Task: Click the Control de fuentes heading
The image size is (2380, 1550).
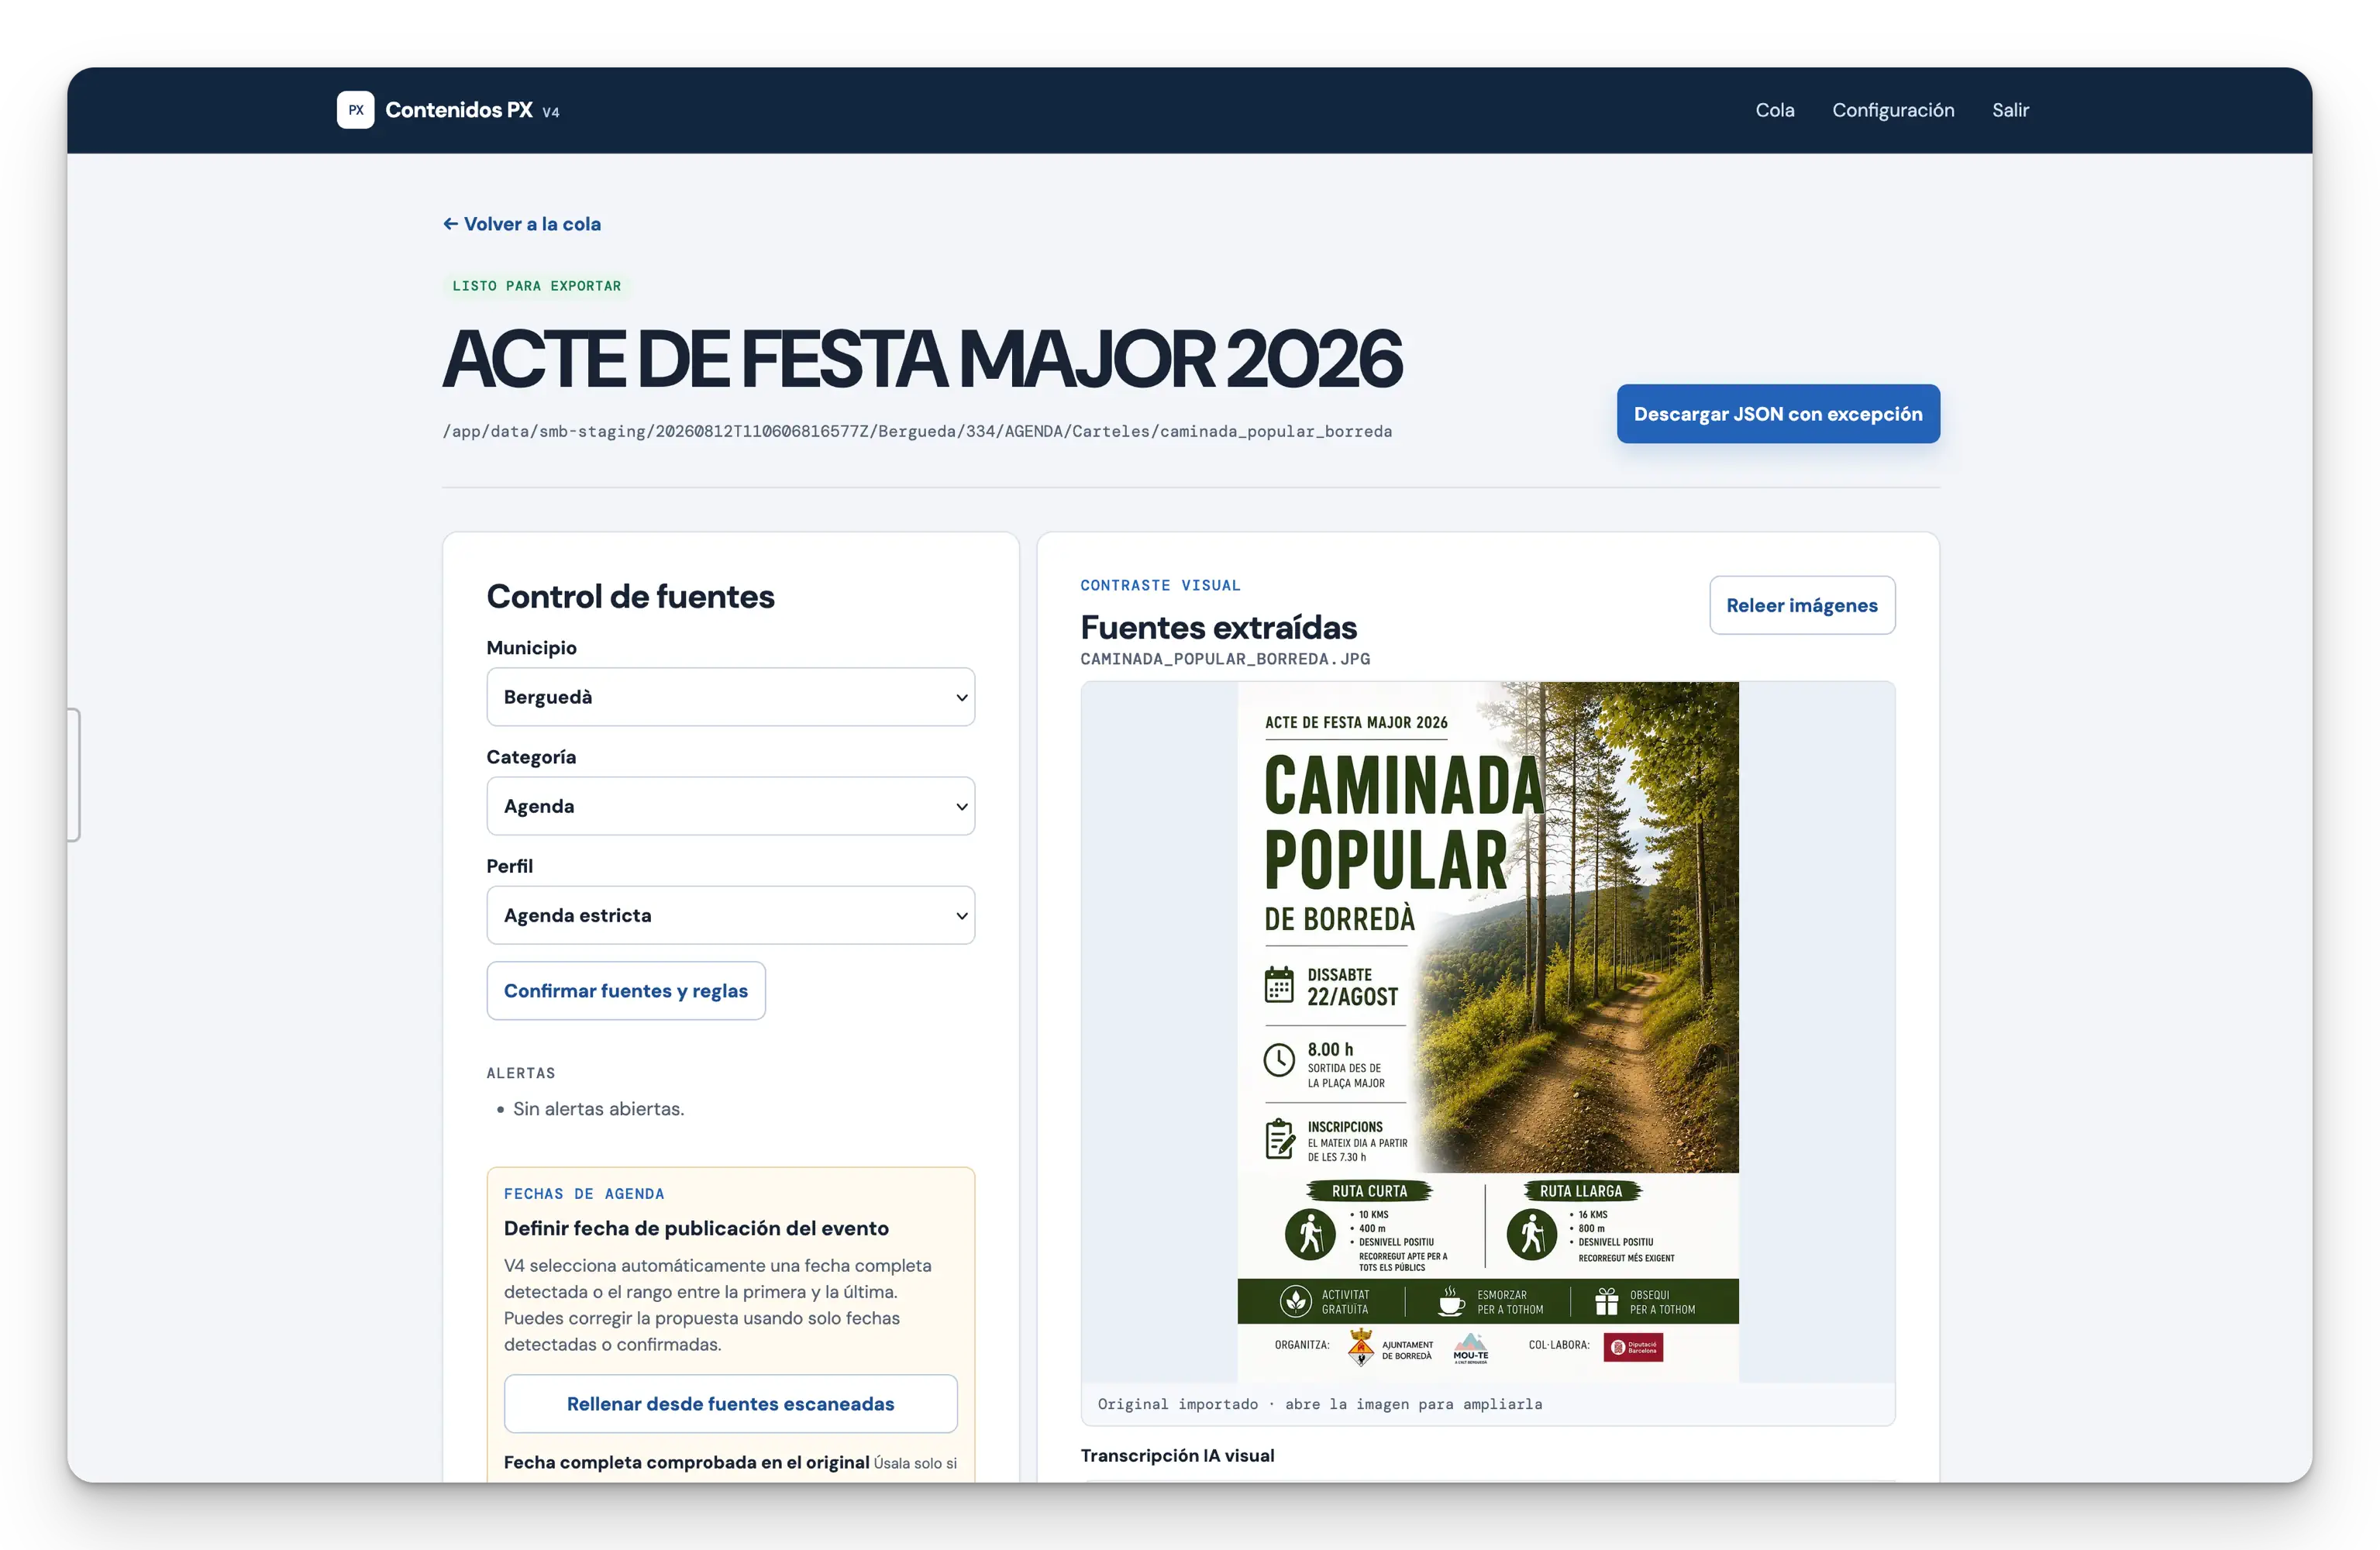Action: point(630,596)
